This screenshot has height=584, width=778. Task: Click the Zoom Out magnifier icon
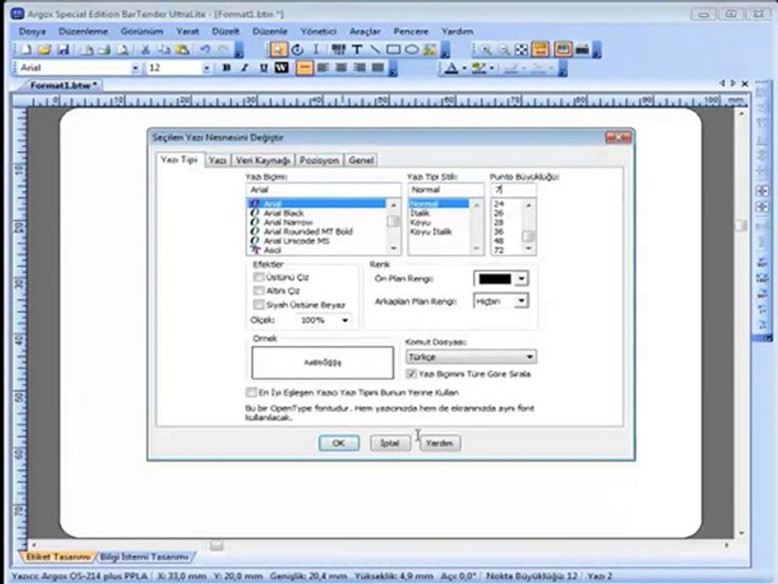click(504, 50)
